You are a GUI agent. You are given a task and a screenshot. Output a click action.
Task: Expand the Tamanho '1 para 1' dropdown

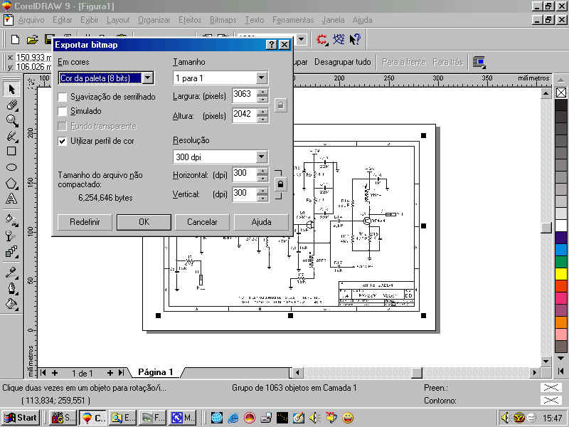click(261, 78)
